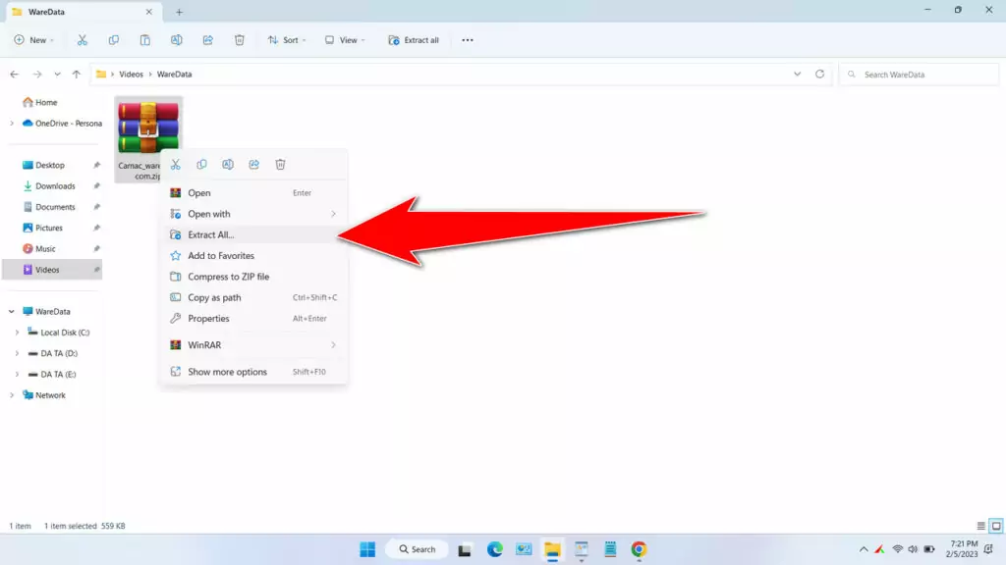Click the Paste icon in the toolbar
Image resolution: width=1006 pixels, height=565 pixels.
(x=145, y=39)
